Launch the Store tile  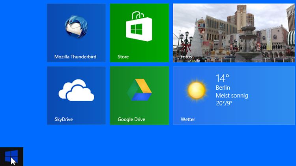(x=139, y=33)
